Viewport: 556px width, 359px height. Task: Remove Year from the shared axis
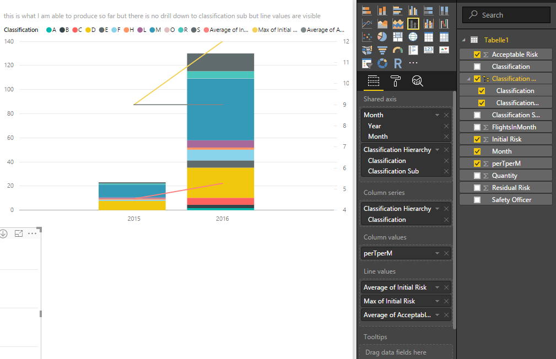(x=446, y=126)
